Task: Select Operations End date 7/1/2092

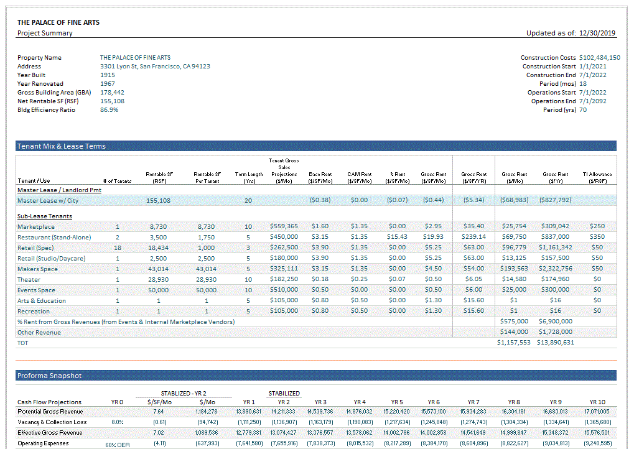Action: (592, 101)
